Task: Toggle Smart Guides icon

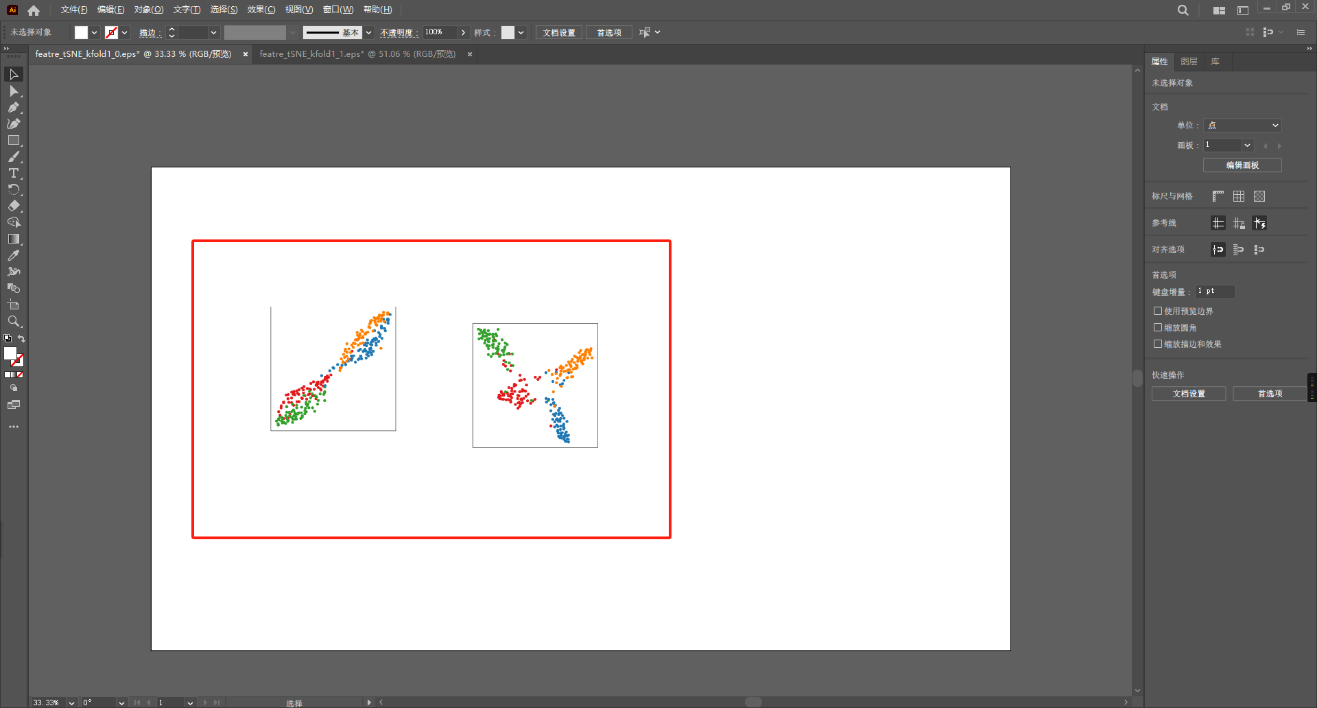Action: point(1259,223)
